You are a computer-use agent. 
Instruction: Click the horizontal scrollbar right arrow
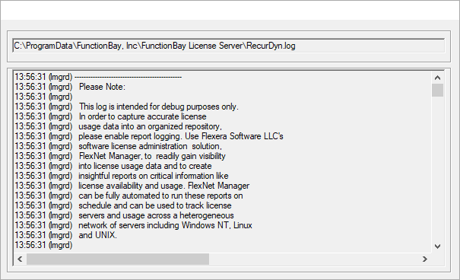(x=425, y=259)
